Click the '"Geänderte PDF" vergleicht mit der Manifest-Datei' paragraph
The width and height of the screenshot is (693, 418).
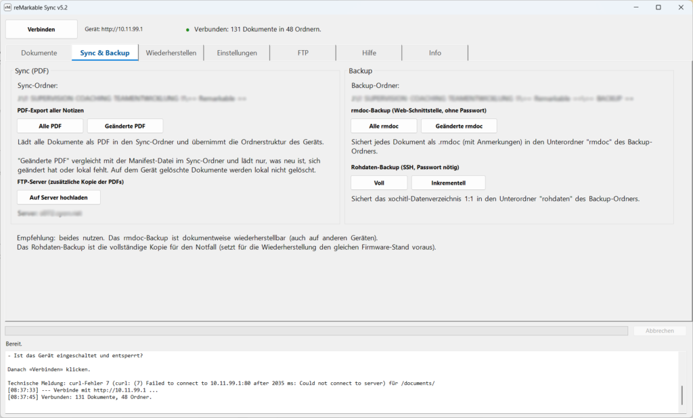tap(169, 165)
